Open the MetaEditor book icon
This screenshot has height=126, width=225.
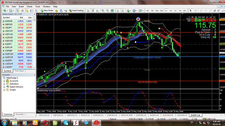57,11
